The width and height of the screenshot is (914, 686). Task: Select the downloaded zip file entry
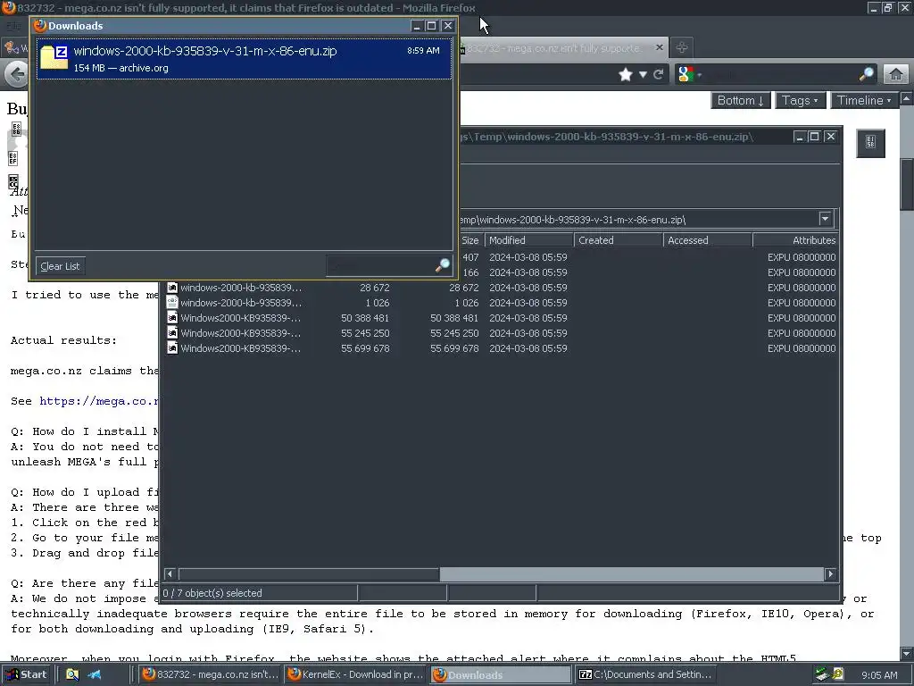244,58
